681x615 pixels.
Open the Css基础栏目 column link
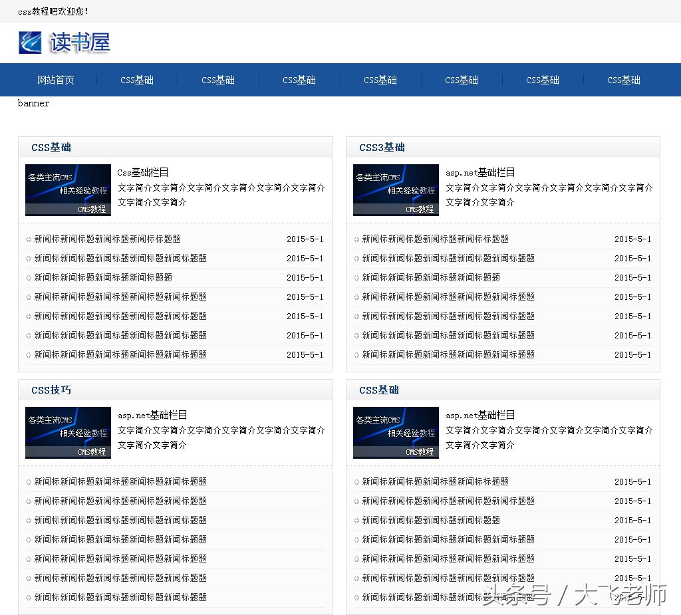(141, 172)
